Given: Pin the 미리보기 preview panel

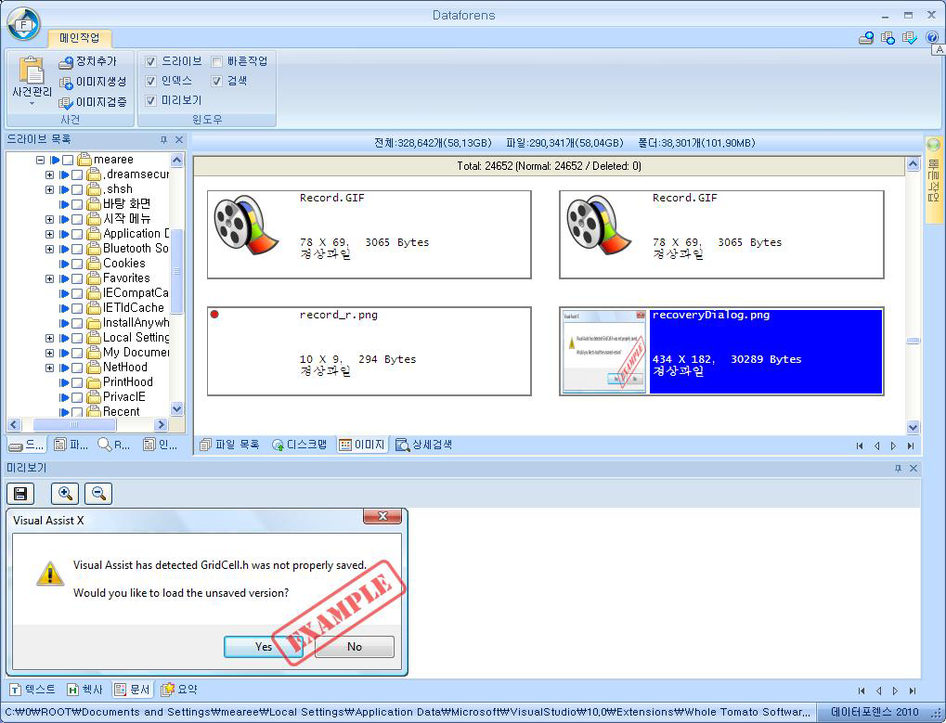Looking at the screenshot, I should pyautogui.click(x=898, y=468).
